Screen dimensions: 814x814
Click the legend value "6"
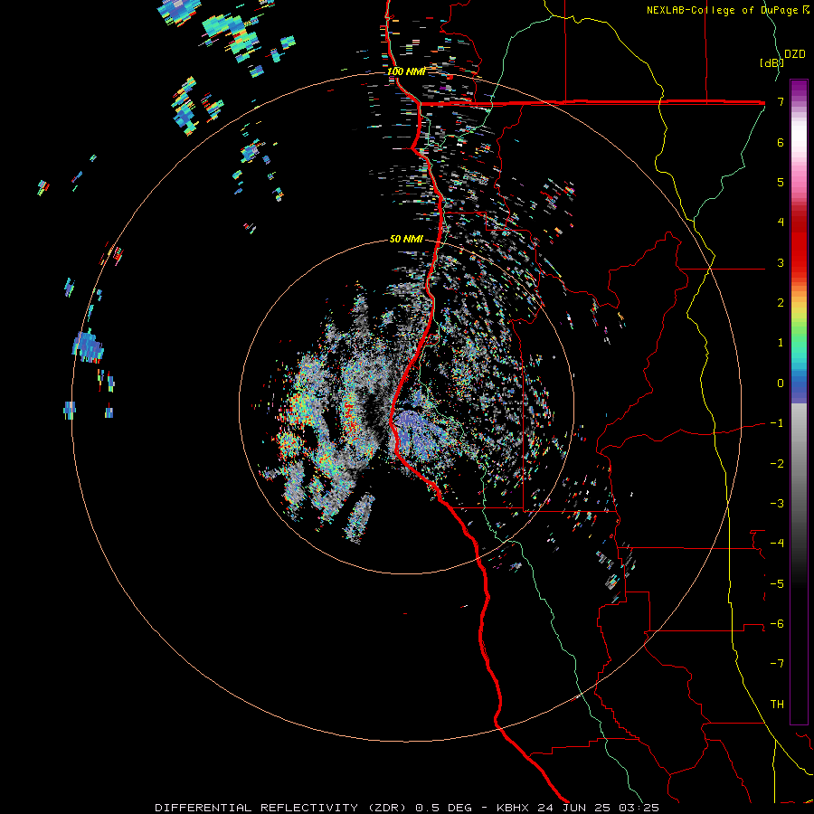781,142
